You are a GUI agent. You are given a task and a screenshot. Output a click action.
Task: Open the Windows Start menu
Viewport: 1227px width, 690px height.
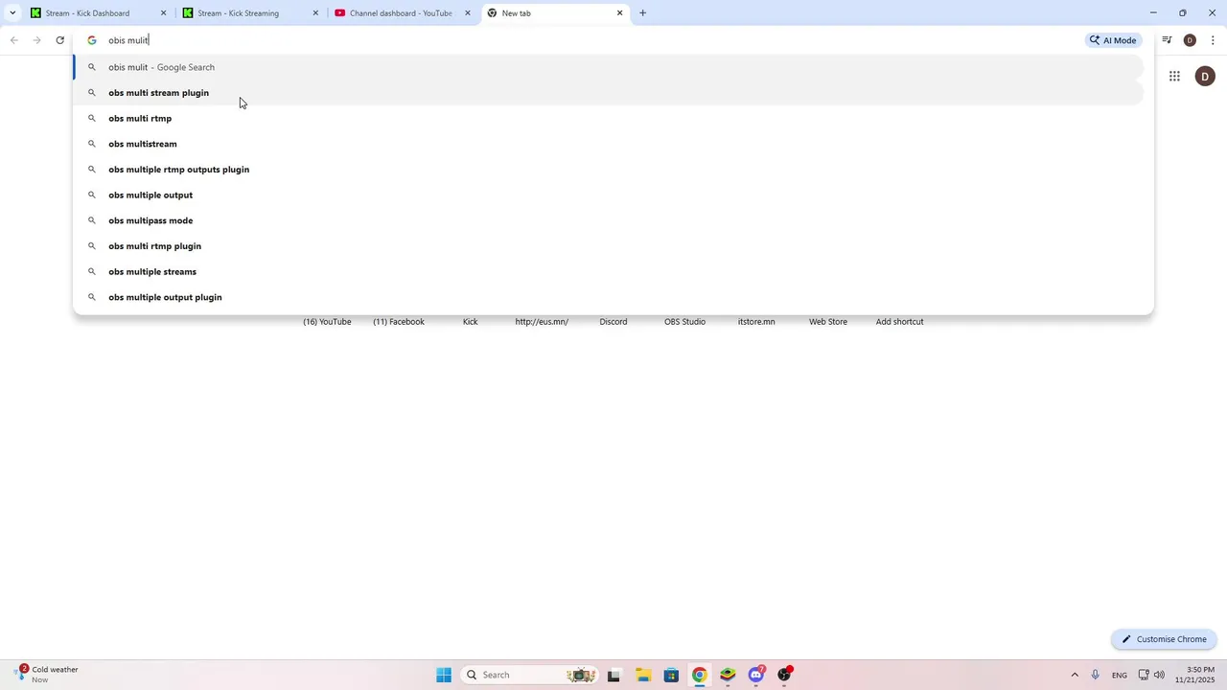(444, 675)
